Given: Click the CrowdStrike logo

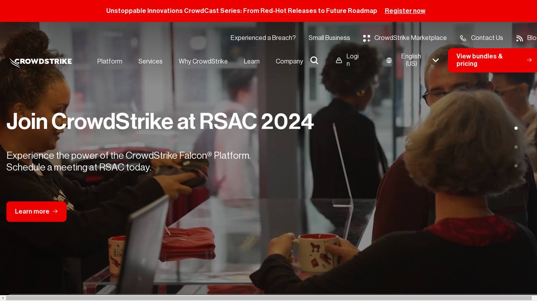Looking at the screenshot, I should coord(41,62).
